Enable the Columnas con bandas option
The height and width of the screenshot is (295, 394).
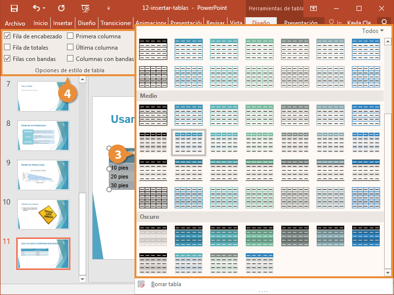70,59
